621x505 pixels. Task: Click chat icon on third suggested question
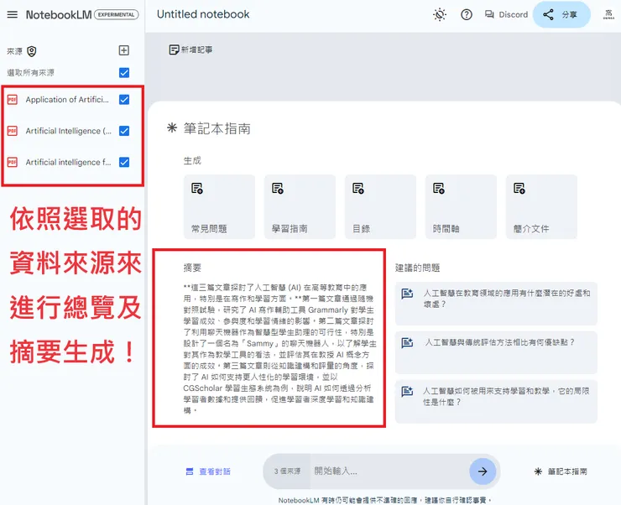click(407, 392)
